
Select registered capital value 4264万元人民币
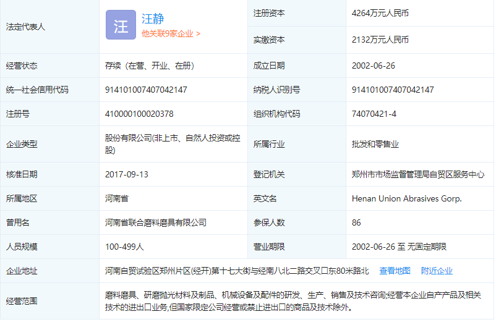tap(380, 13)
